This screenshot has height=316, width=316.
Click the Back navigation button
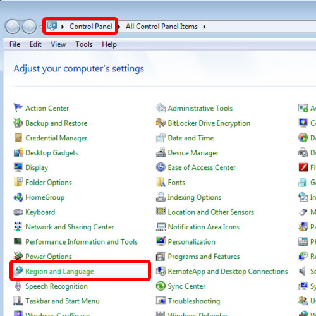(x=13, y=27)
